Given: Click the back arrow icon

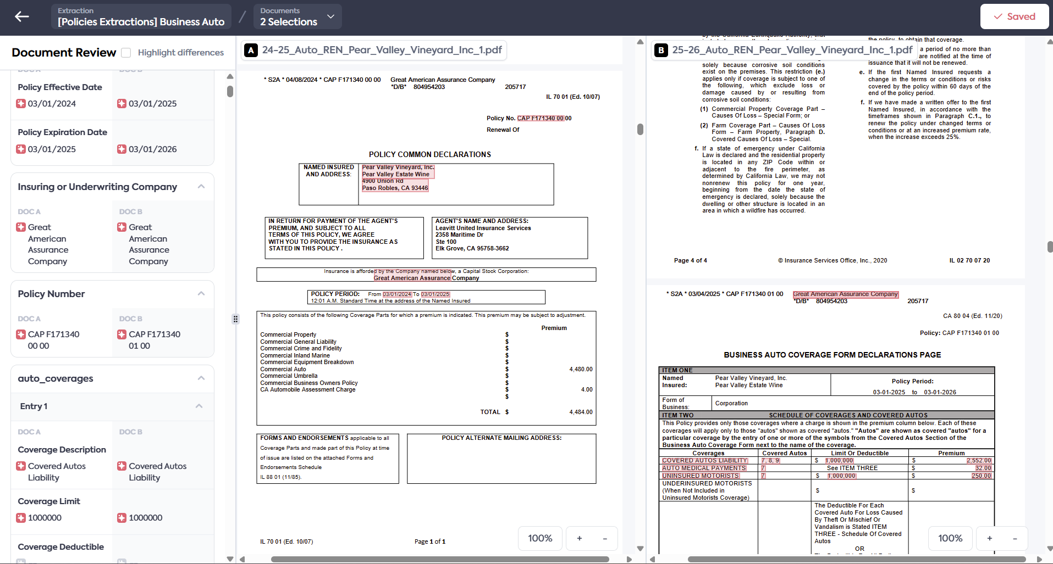Looking at the screenshot, I should pyautogui.click(x=22, y=16).
